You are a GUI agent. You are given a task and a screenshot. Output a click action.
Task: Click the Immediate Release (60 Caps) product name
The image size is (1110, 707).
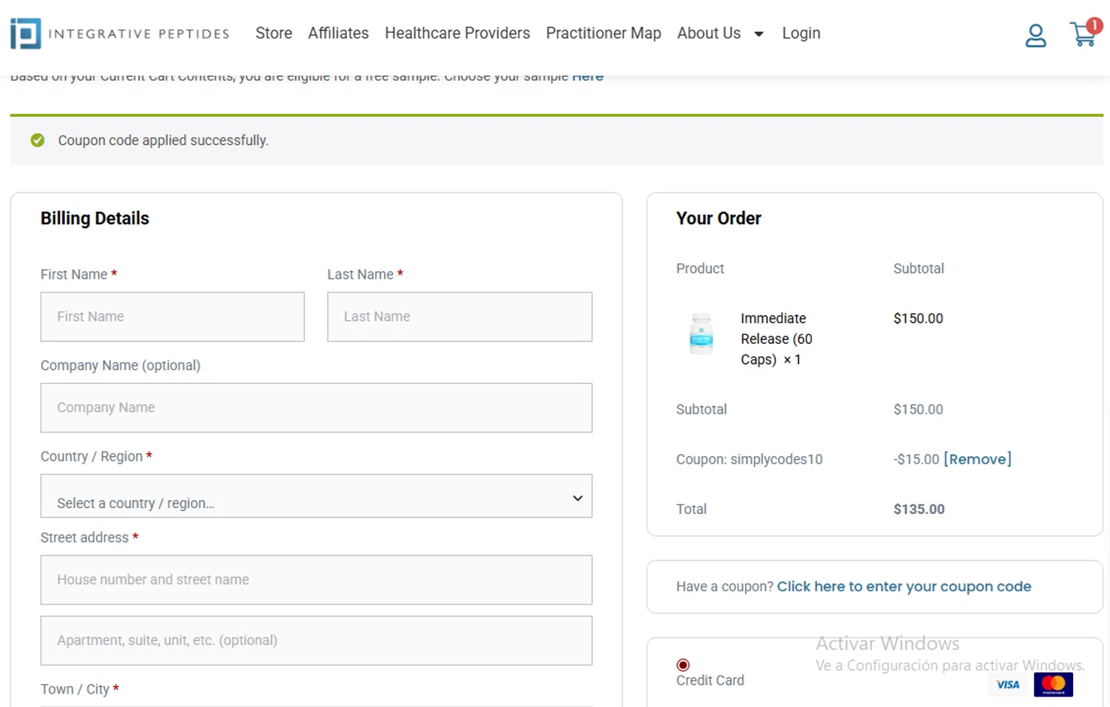(x=776, y=339)
